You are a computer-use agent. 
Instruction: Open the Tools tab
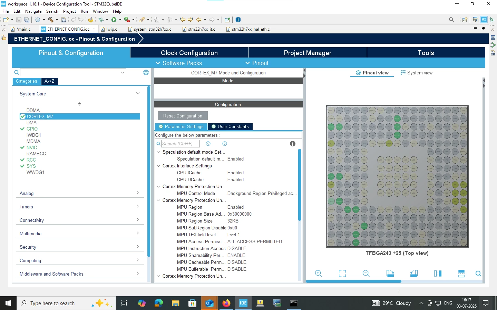(426, 53)
